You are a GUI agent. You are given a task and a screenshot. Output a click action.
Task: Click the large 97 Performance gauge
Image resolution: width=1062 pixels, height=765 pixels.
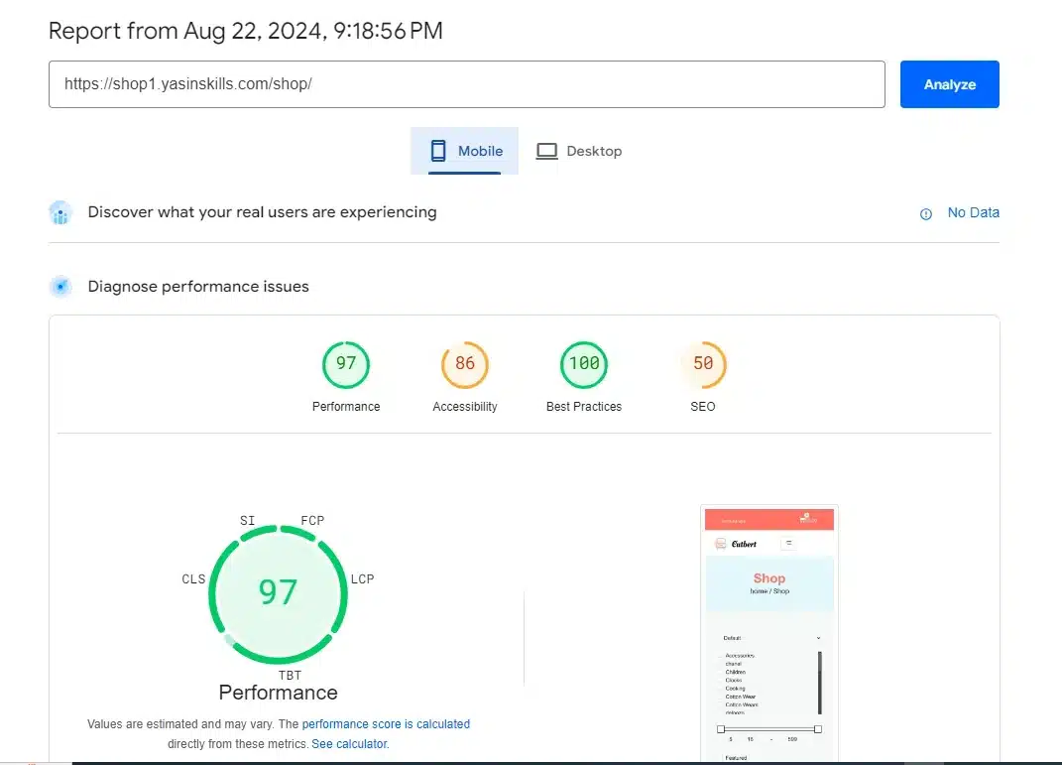point(278,592)
